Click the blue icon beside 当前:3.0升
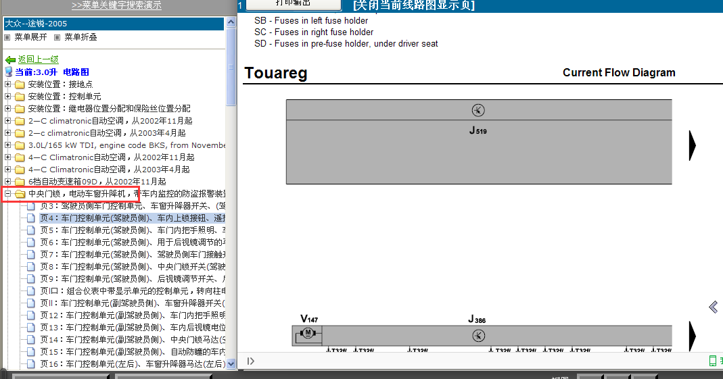Image resolution: width=723 pixels, height=379 pixels. point(8,72)
